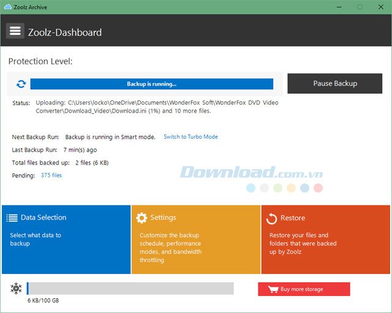Click the Settings gear icon
Screen dimensions: 392x313
tap(141, 218)
